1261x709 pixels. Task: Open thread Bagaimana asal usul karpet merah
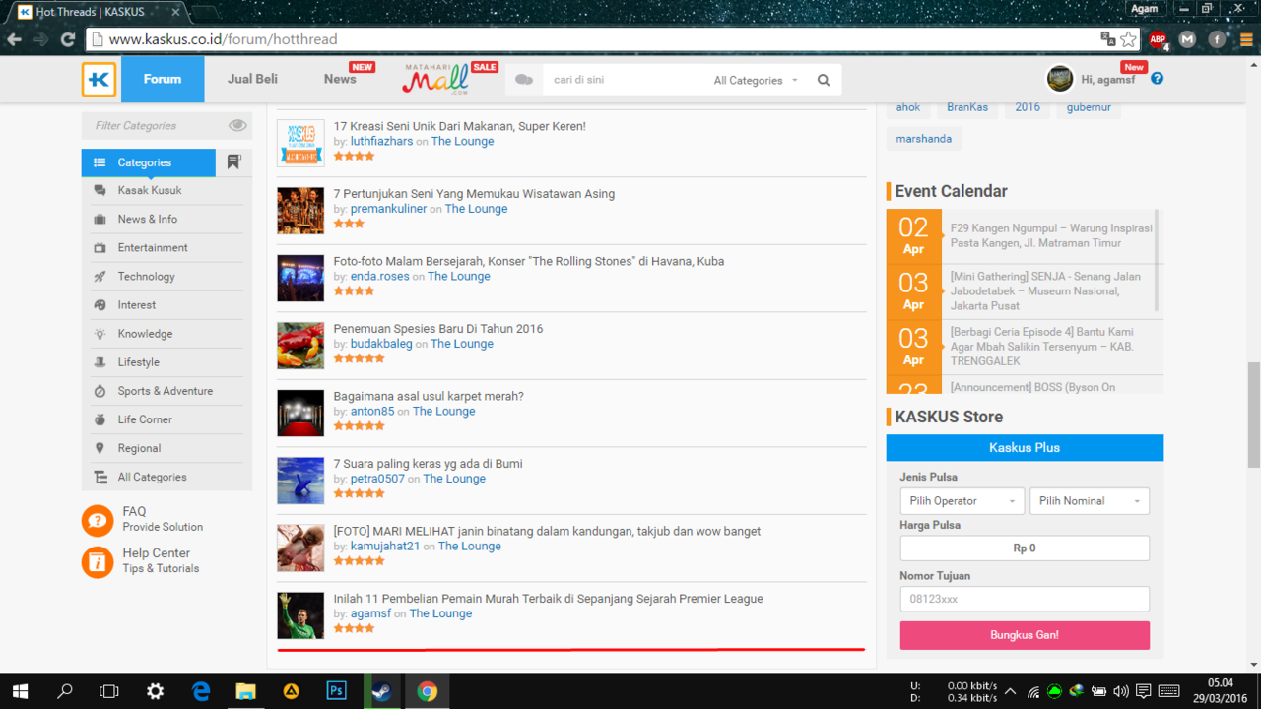click(x=429, y=396)
